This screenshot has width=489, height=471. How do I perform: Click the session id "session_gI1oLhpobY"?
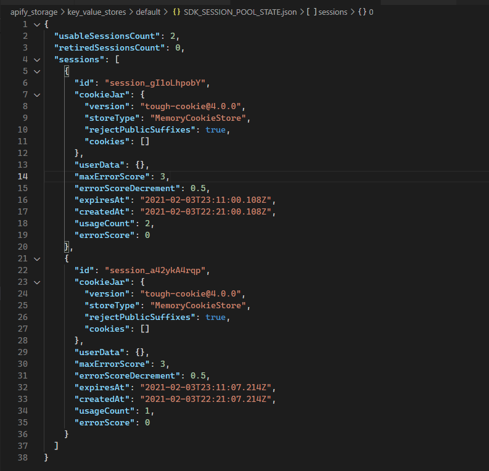(x=155, y=83)
